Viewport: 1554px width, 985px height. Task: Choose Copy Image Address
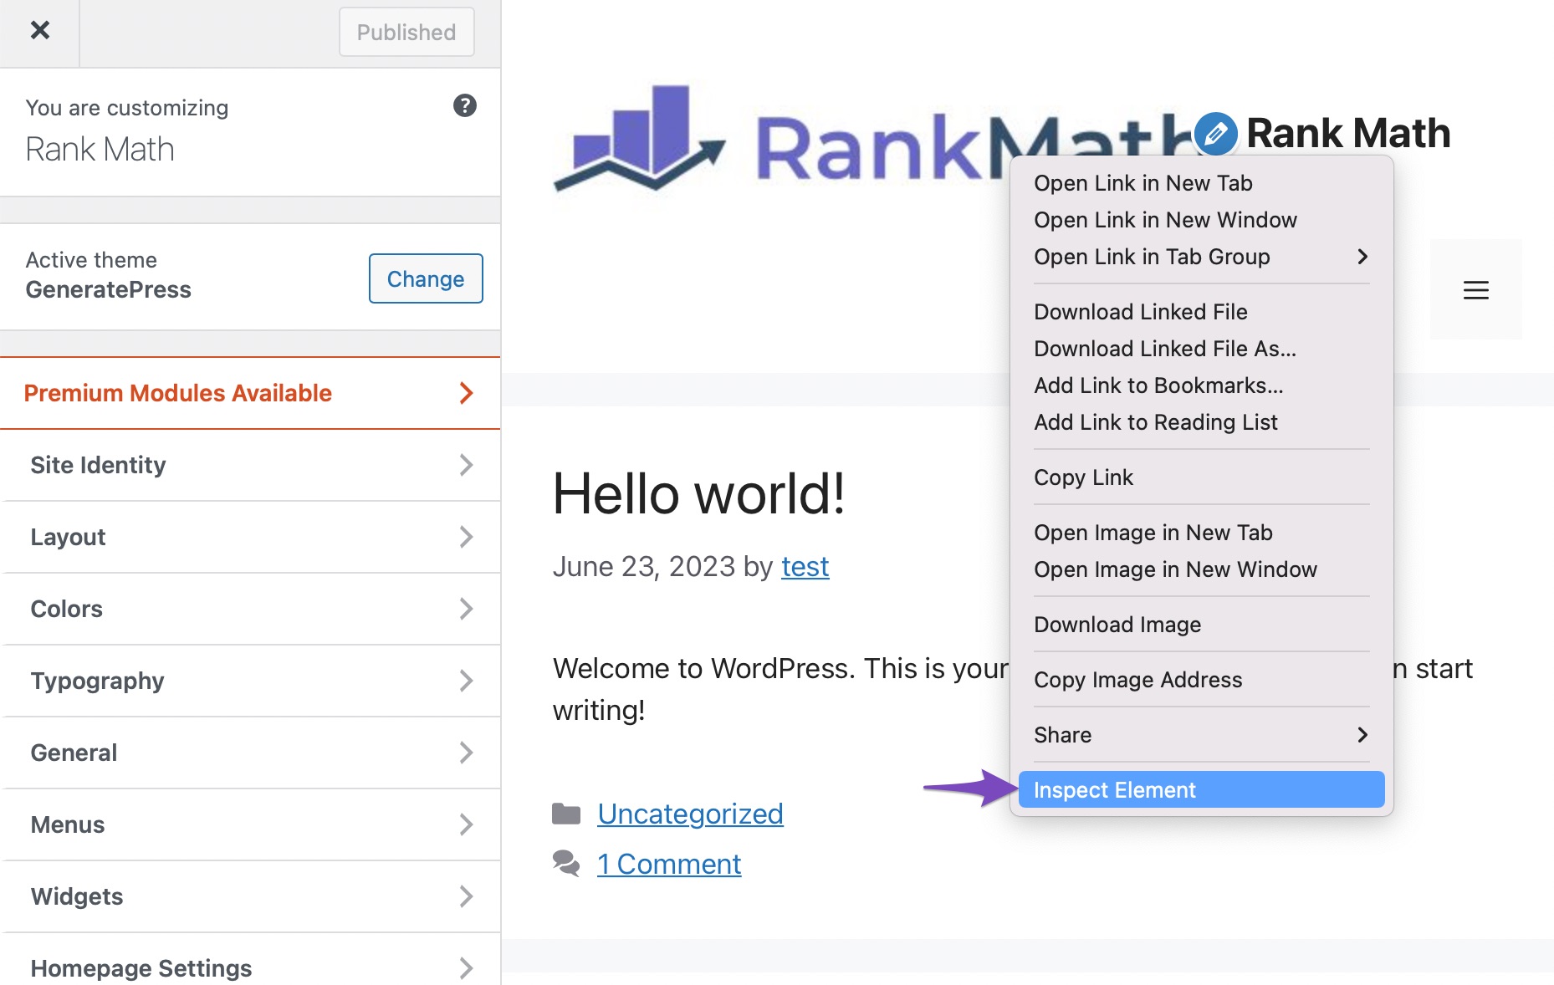[x=1201, y=680]
